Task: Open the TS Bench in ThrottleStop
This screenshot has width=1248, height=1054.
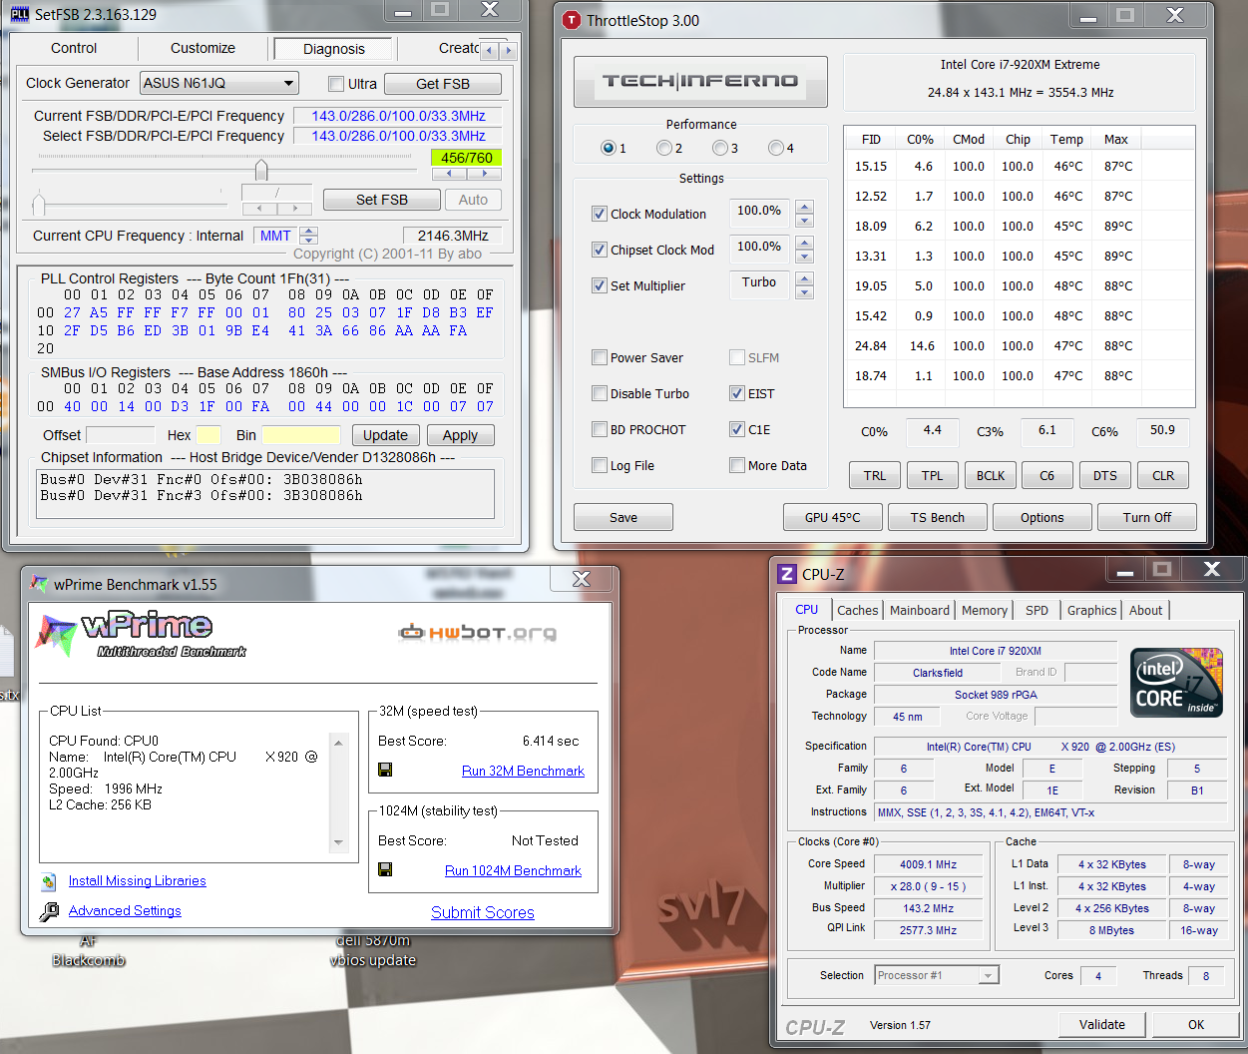Action: click(938, 517)
